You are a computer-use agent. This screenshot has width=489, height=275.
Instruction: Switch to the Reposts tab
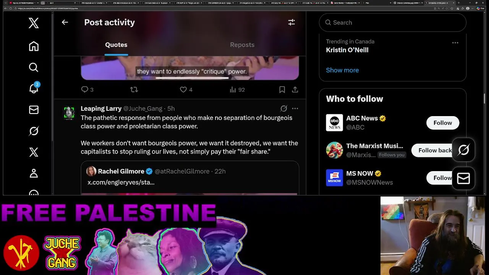(242, 45)
